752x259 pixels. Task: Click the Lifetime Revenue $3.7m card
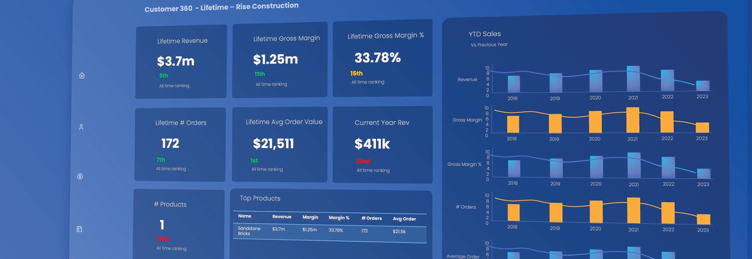[x=181, y=62]
